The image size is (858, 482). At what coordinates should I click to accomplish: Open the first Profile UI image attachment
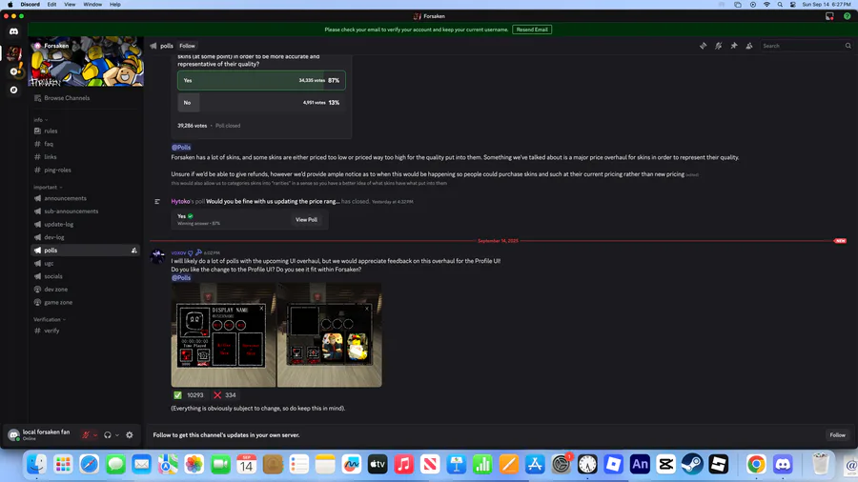tap(223, 335)
